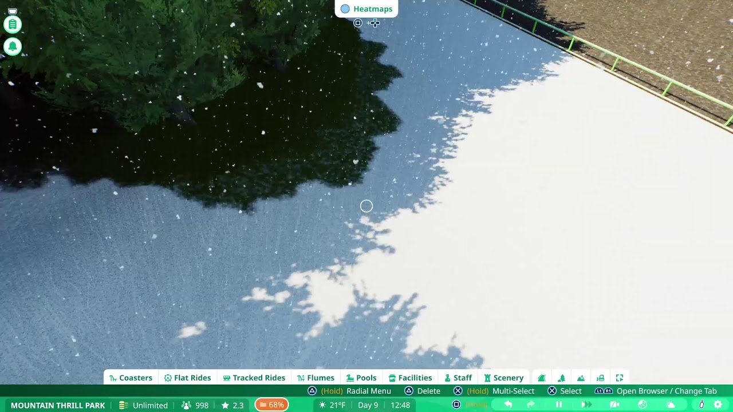The width and height of the screenshot is (733, 412).
Task: Open the Tracked Rides tab
Action: 254,378
